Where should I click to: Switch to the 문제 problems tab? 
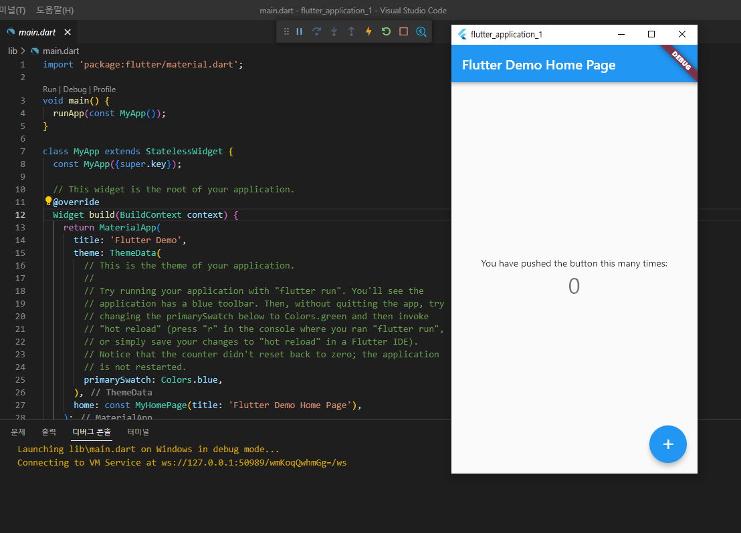pyautogui.click(x=18, y=432)
